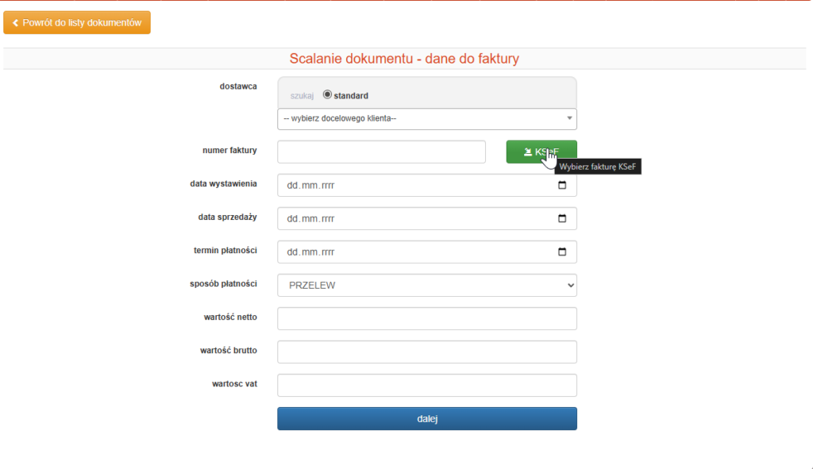Click the data sprzedaży dd.mm.rrrr text

pyautogui.click(x=310, y=219)
